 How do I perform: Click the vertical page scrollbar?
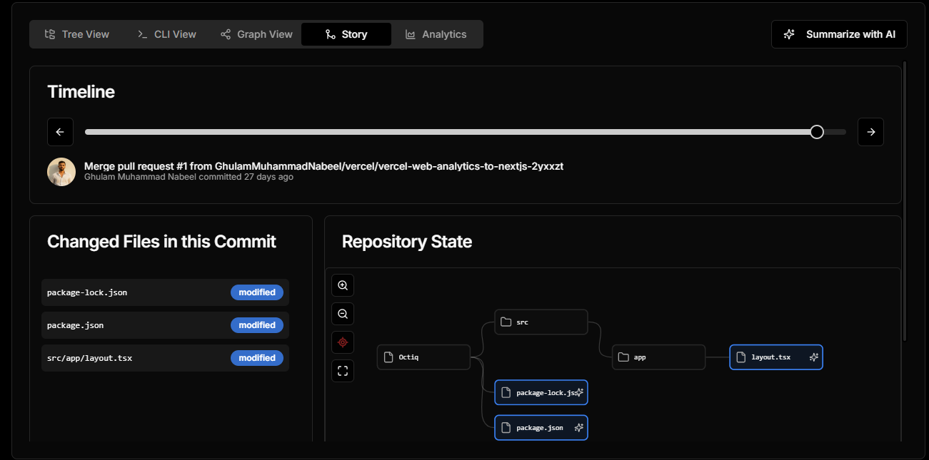(905, 202)
